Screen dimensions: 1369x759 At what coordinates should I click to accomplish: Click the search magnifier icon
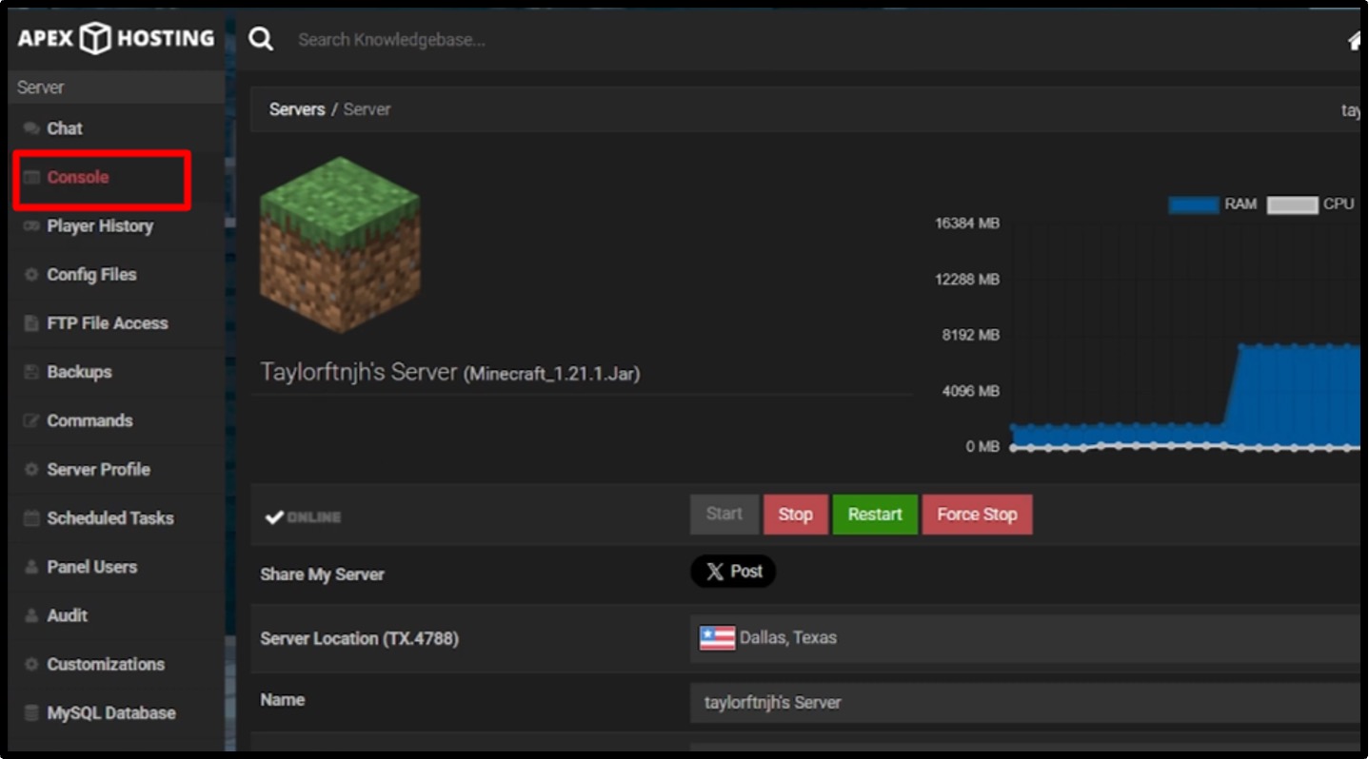pos(261,39)
